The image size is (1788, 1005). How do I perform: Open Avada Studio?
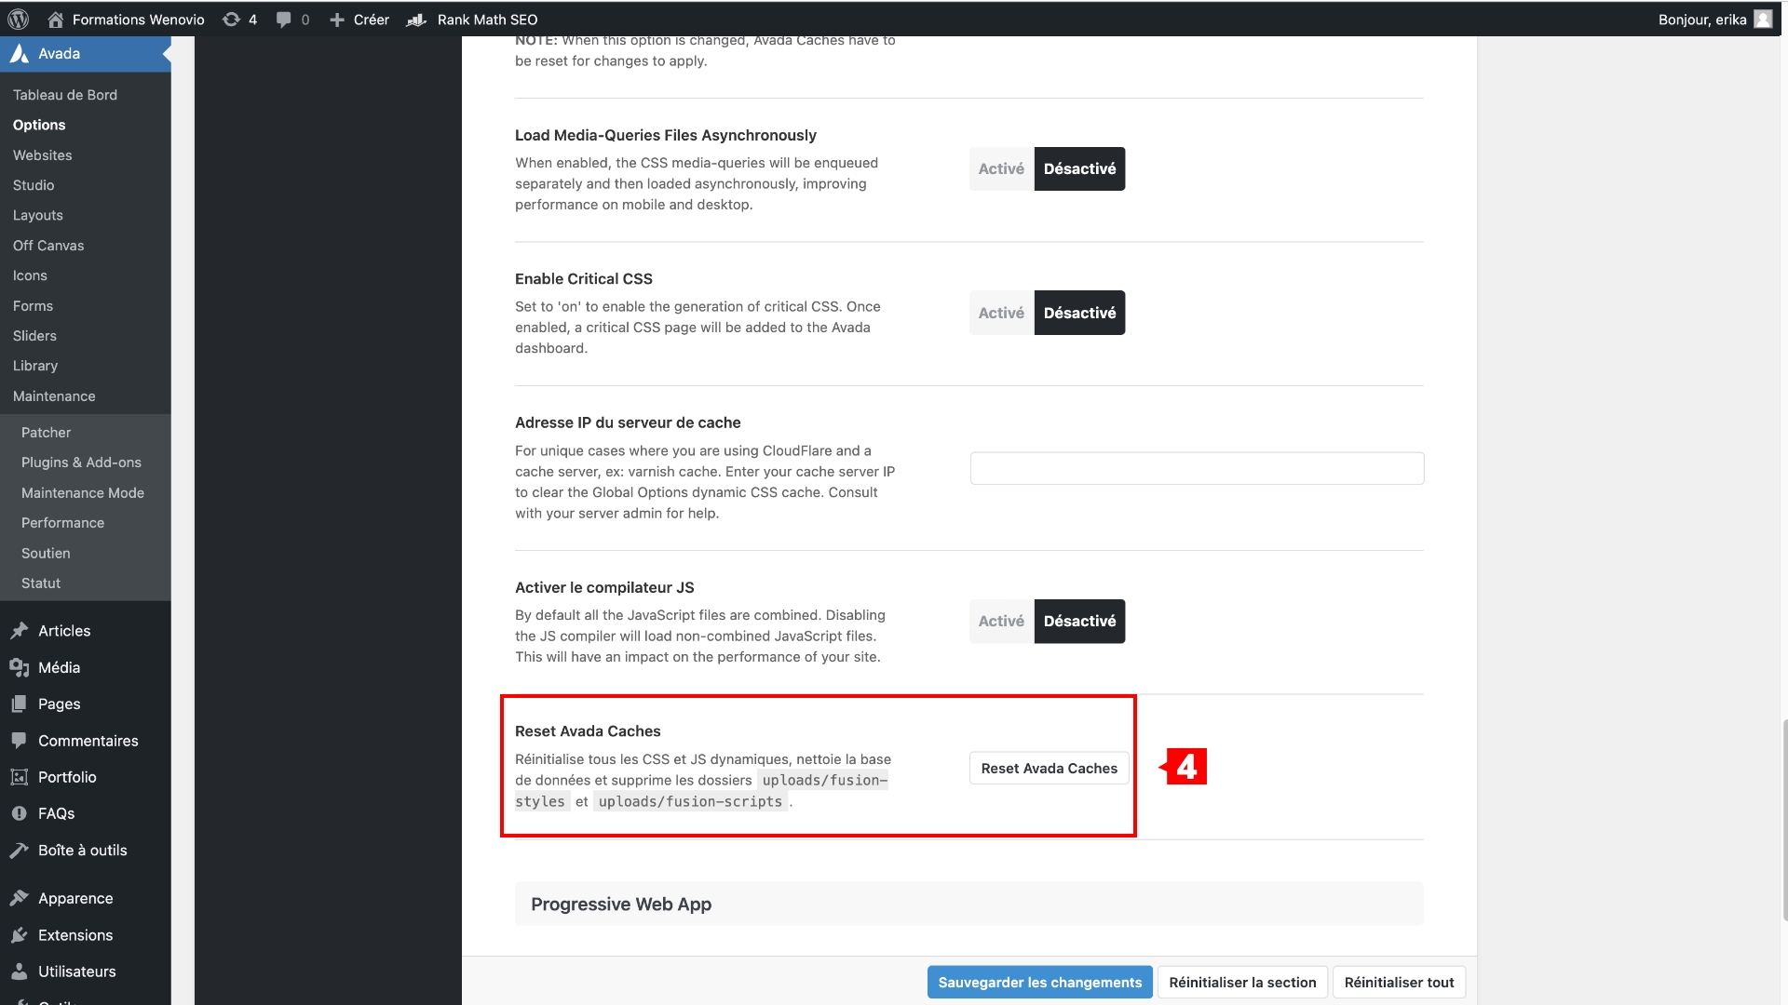(34, 185)
